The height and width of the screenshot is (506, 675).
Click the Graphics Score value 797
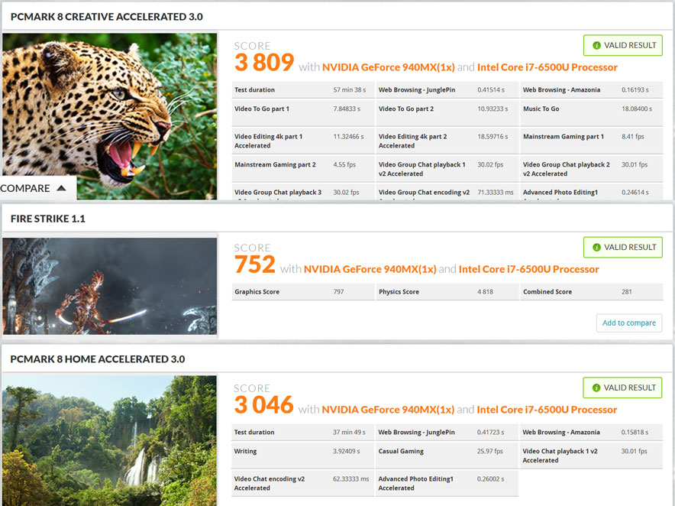pyautogui.click(x=338, y=292)
